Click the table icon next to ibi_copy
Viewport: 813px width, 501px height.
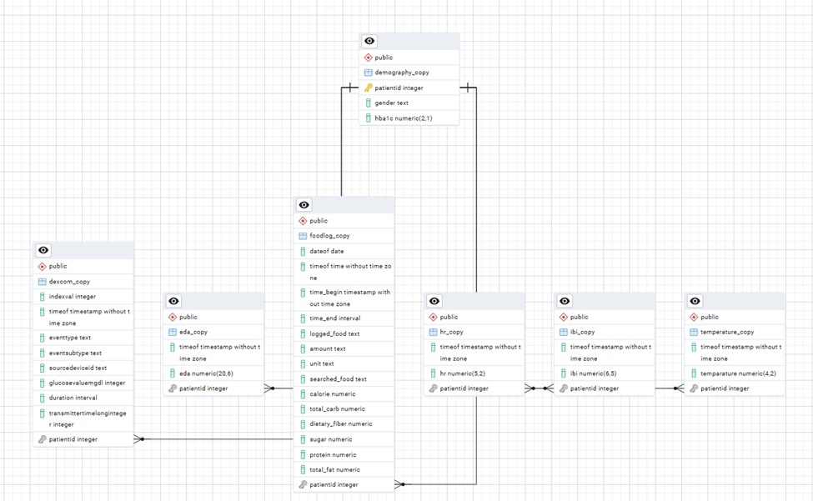tap(564, 332)
